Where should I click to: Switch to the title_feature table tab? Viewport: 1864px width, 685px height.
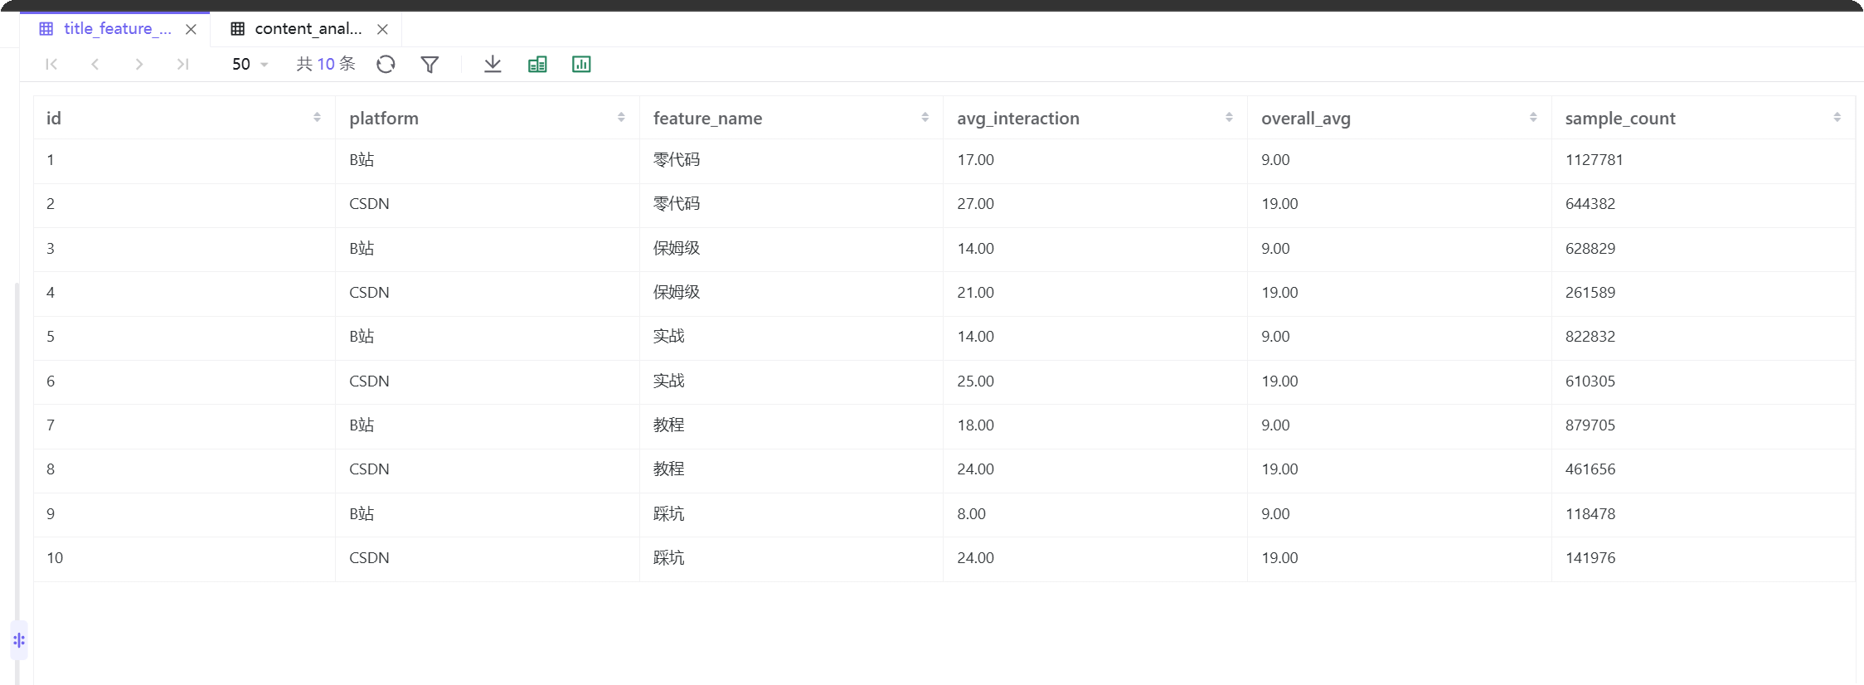[x=117, y=28]
